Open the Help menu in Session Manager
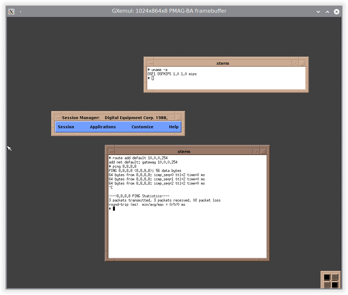348x295 pixels. [174, 127]
